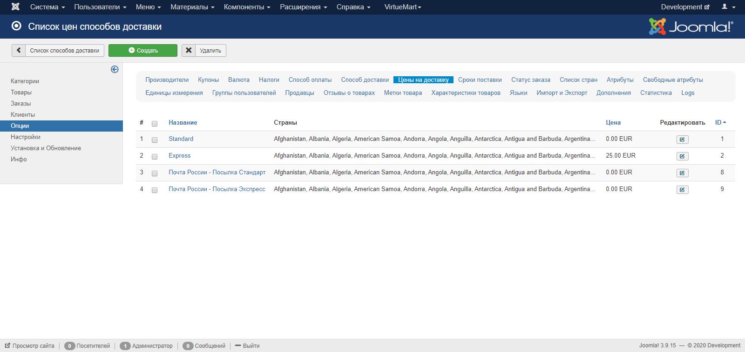
Task: Open the VirtueMart dropdown menu
Action: click(x=403, y=7)
